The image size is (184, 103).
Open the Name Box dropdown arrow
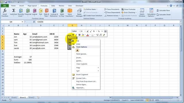point(22,22)
